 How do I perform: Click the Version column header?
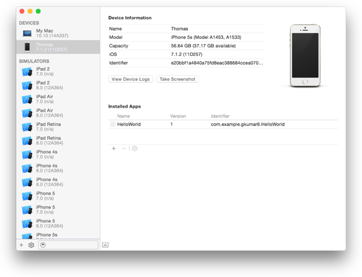[x=178, y=116]
